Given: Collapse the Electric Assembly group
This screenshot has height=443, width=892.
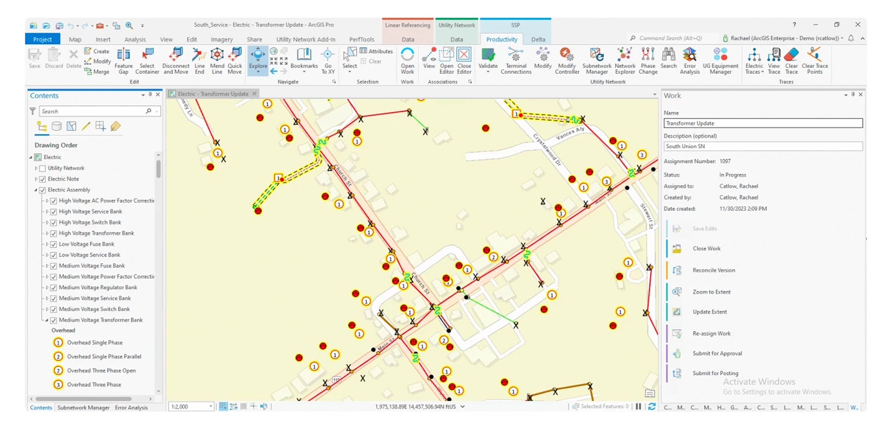Looking at the screenshot, I should pyautogui.click(x=36, y=190).
